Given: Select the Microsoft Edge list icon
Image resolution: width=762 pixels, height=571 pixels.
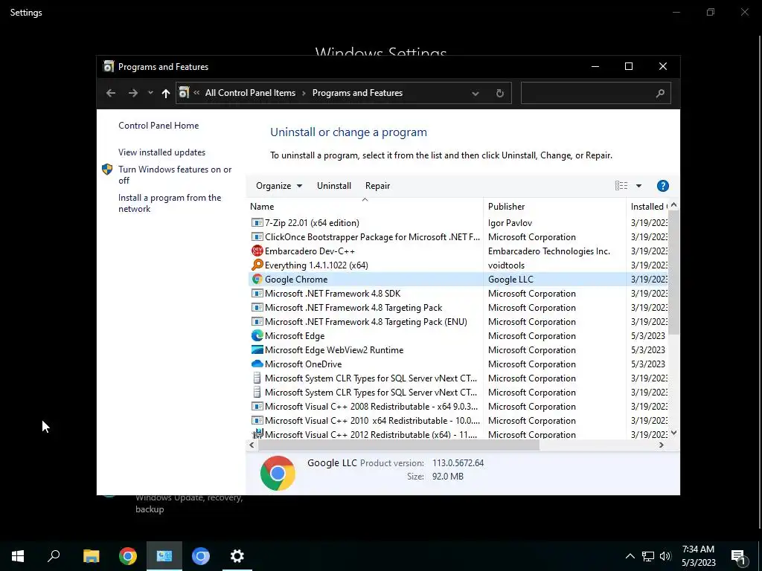Looking at the screenshot, I should [257, 335].
